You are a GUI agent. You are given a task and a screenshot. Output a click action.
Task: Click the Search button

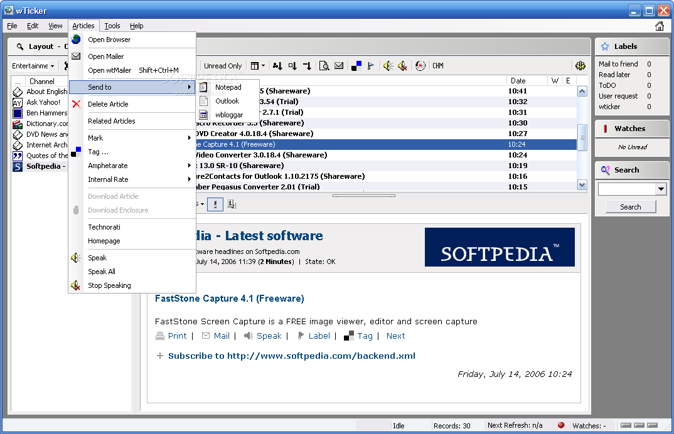coord(631,207)
